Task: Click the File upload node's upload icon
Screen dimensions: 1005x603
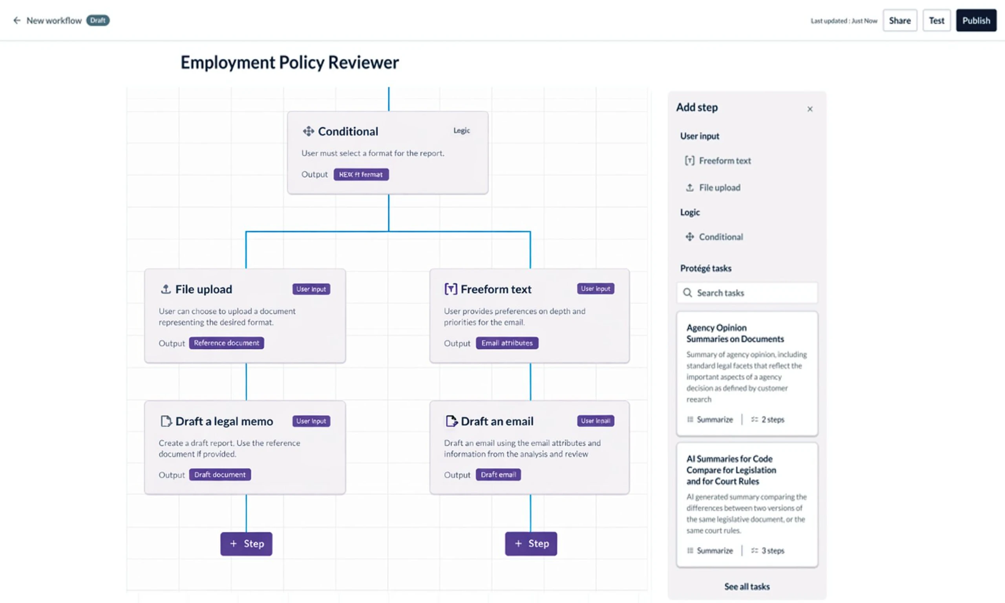Action: point(165,289)
